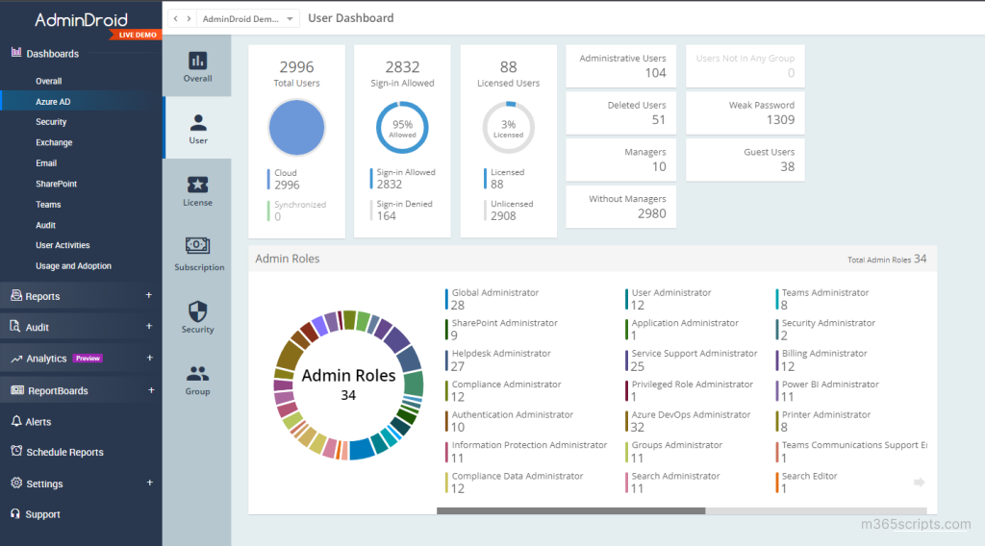Image resolution: width=985 pixels, height=546 pixels.
Task: Open the Guest Users card
Action: 745,160
